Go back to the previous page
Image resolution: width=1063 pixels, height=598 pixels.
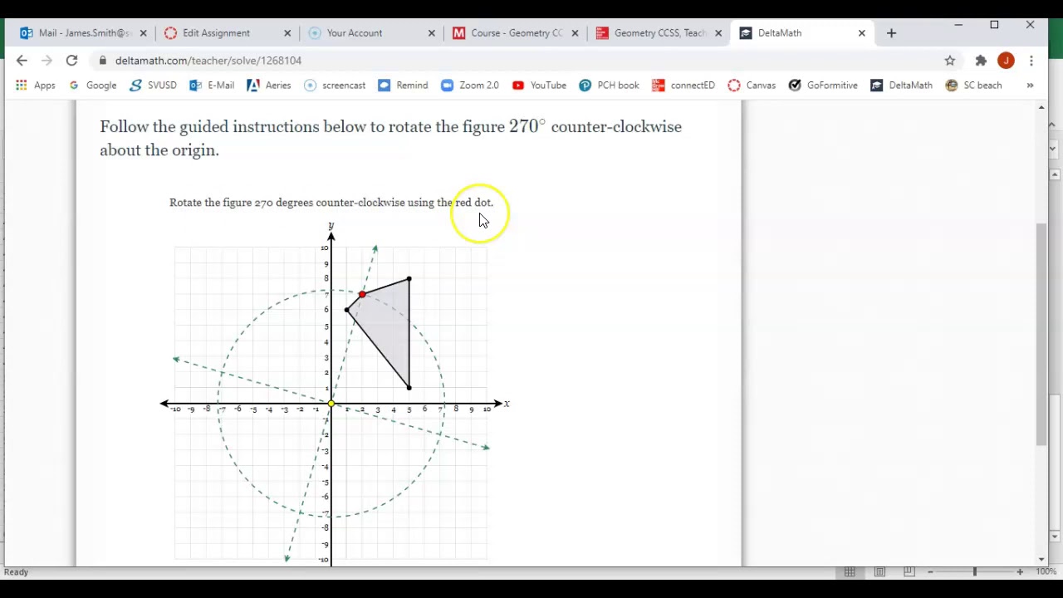point(22,61)
